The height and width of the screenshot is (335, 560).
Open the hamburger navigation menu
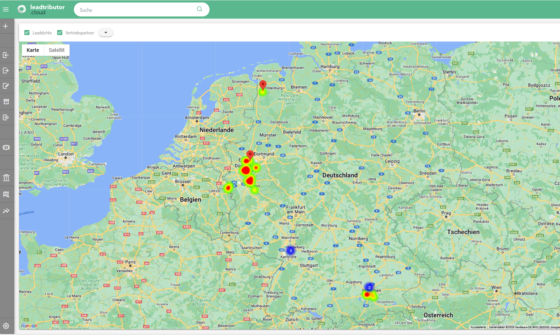tap(6, 10)
